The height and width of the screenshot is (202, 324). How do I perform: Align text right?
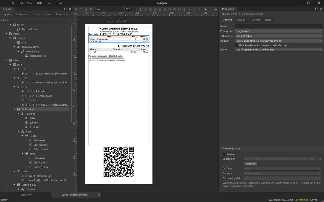point(160,9)
